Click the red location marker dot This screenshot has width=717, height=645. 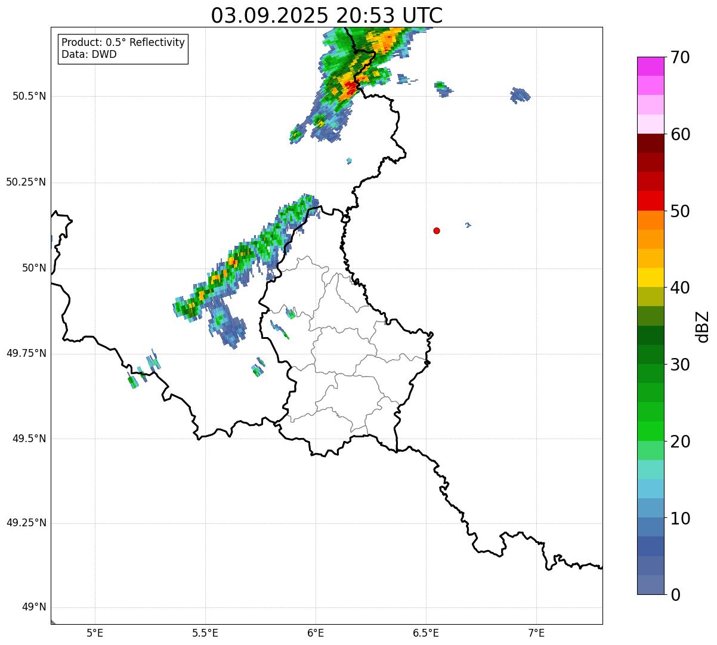[437, 230]
